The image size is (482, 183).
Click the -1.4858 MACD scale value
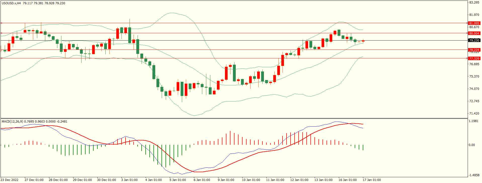click(x=473, y=175)
